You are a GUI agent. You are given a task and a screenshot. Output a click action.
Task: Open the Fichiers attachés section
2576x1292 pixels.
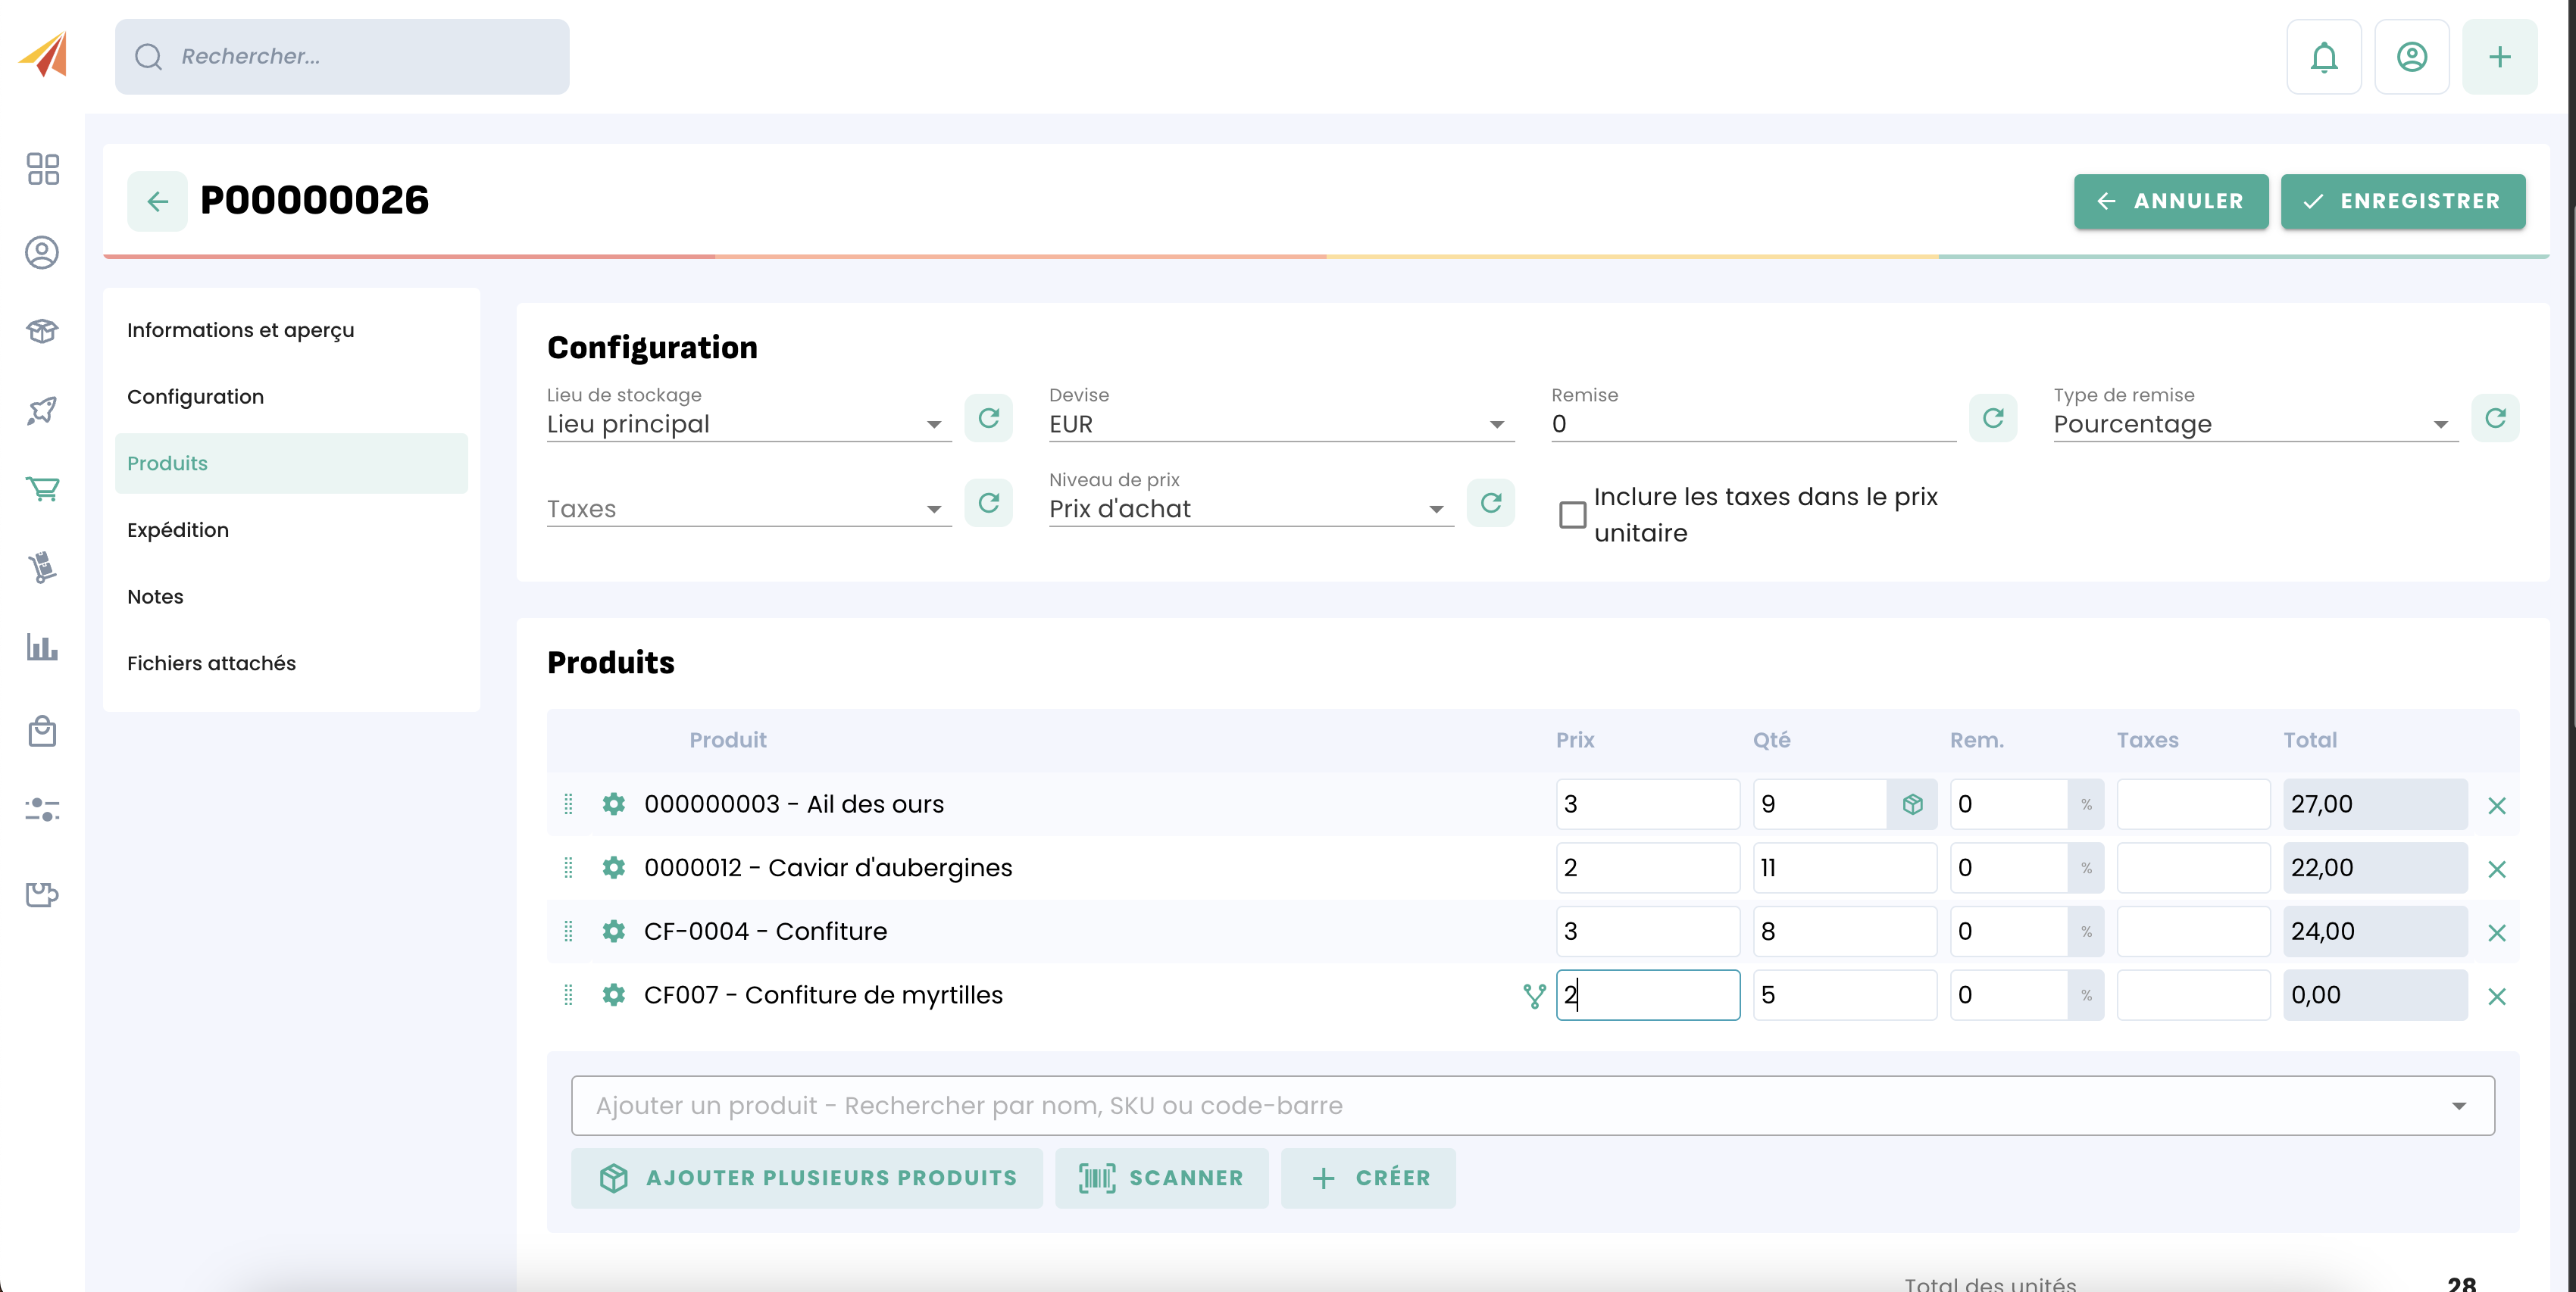click(211, 663)
